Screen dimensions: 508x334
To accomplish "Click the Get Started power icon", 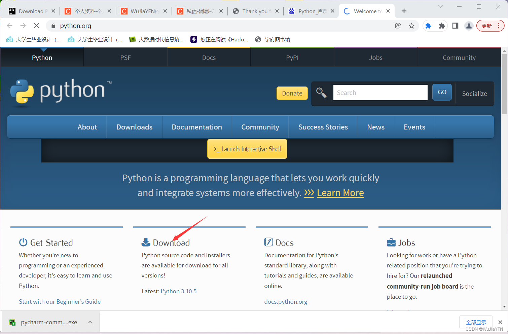I will (x=23, y=242).
